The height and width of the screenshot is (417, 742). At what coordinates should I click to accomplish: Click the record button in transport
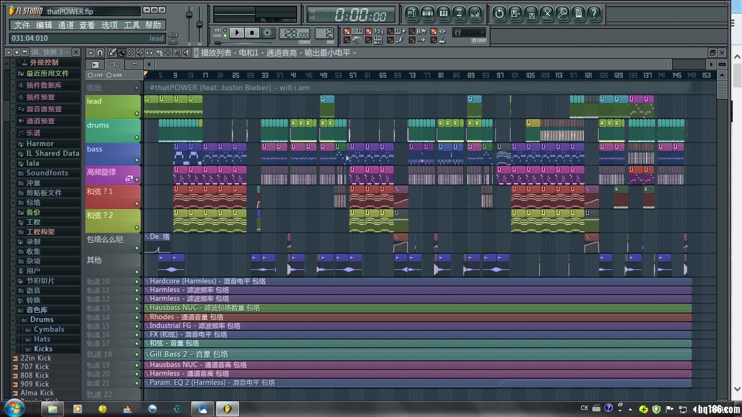tap(267, 33)
